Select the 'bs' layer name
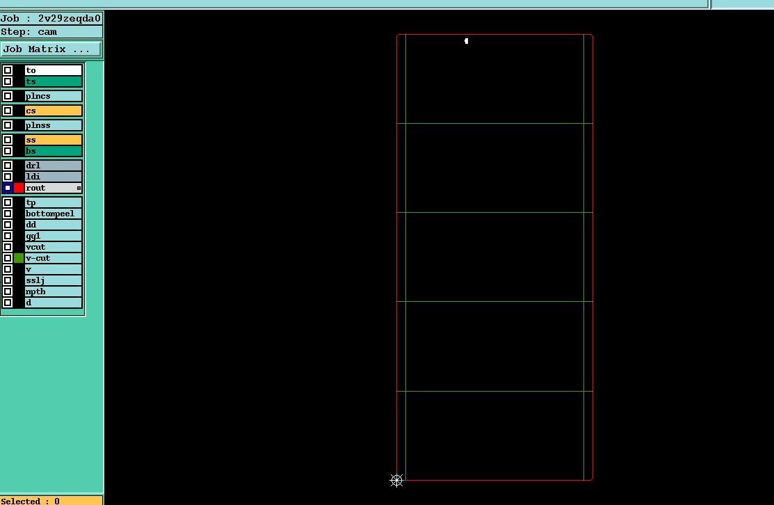774x505 pixels. point(54,151)
